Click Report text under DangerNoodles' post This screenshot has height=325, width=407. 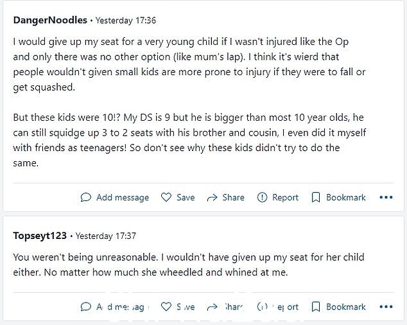click(285, 198)
